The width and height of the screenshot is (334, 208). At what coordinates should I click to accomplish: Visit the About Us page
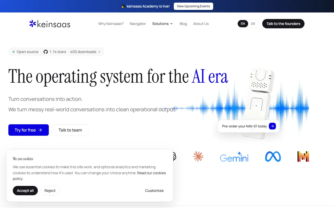coord(201,24)
